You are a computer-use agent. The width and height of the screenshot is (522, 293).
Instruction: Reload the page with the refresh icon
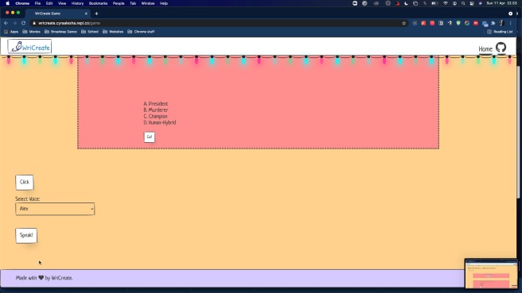point(23,23)
